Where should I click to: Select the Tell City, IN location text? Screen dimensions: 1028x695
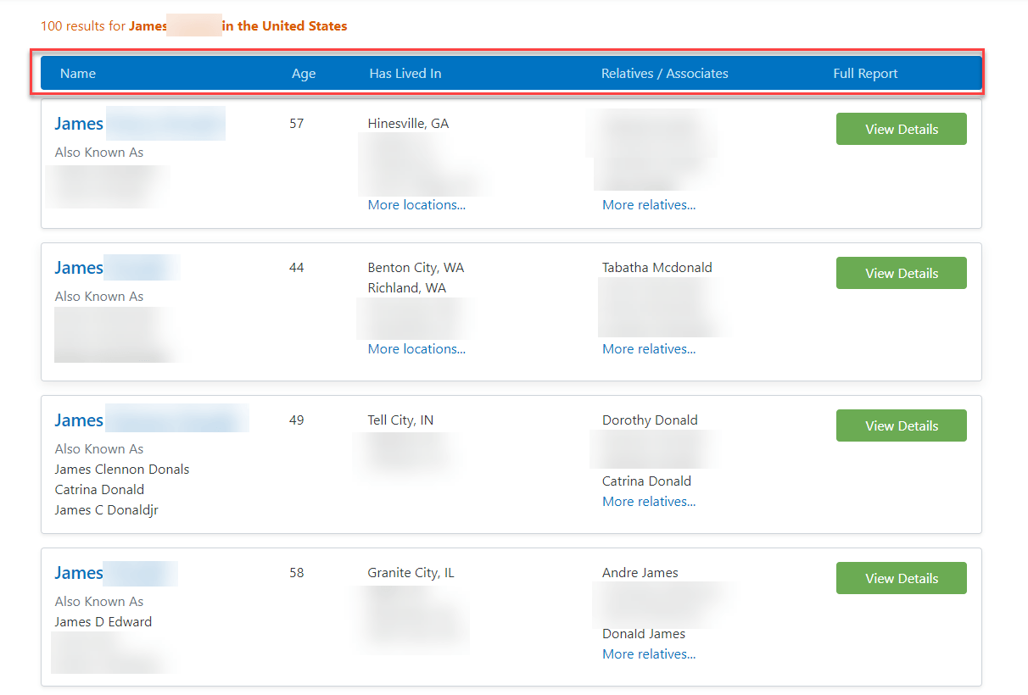tap(400, 420)
